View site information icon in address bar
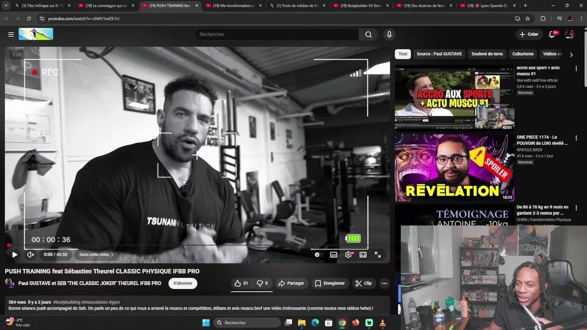The height and width of the screenshot is (330, 587). pyautogui.click(x=42, y=18)
